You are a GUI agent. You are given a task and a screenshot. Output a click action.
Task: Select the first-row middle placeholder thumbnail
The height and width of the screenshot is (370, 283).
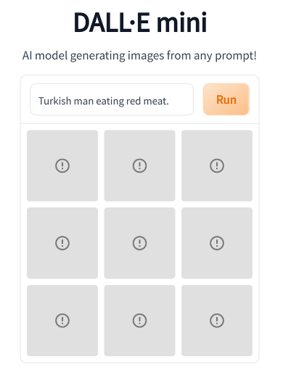click(139, 165)
